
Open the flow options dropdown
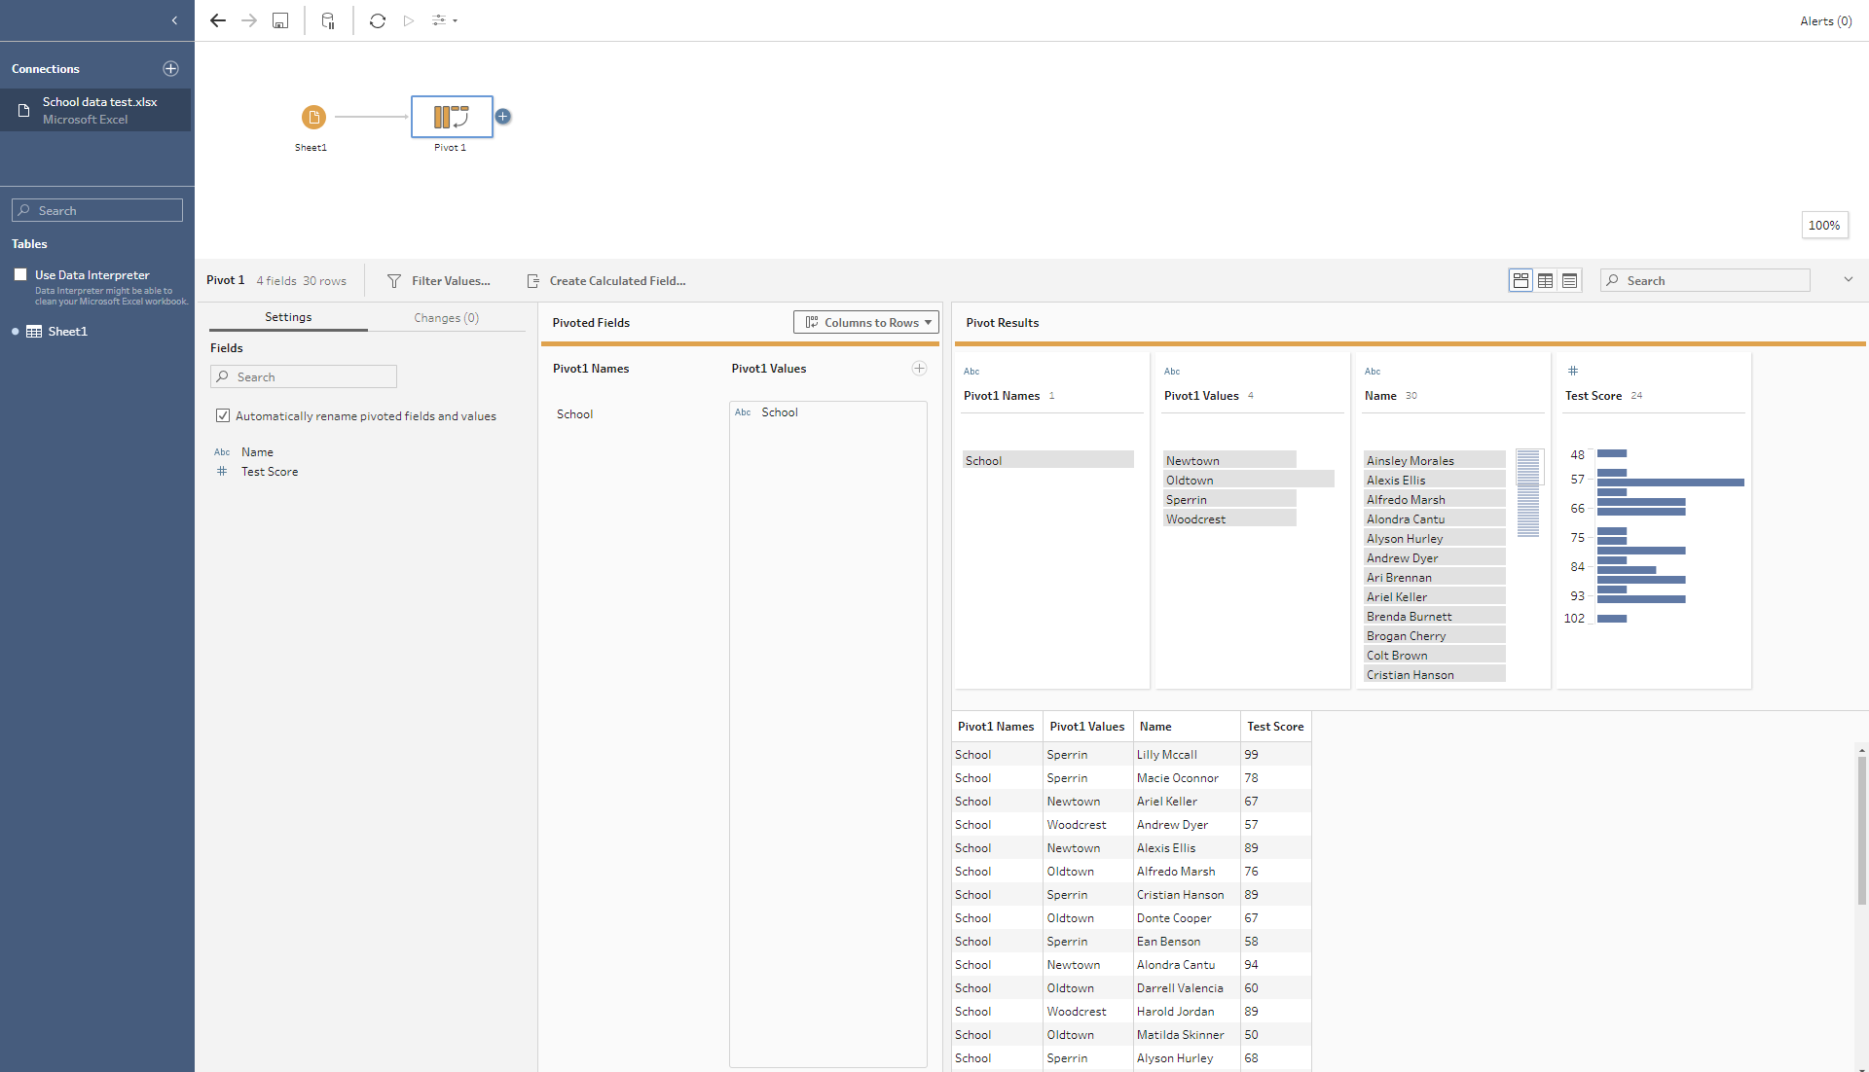445,20
